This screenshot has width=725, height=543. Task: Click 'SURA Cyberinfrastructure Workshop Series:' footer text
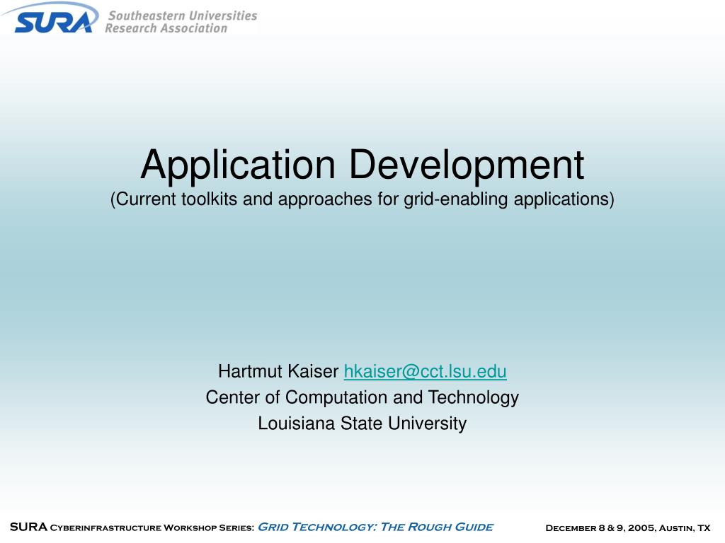pos(132,527)
